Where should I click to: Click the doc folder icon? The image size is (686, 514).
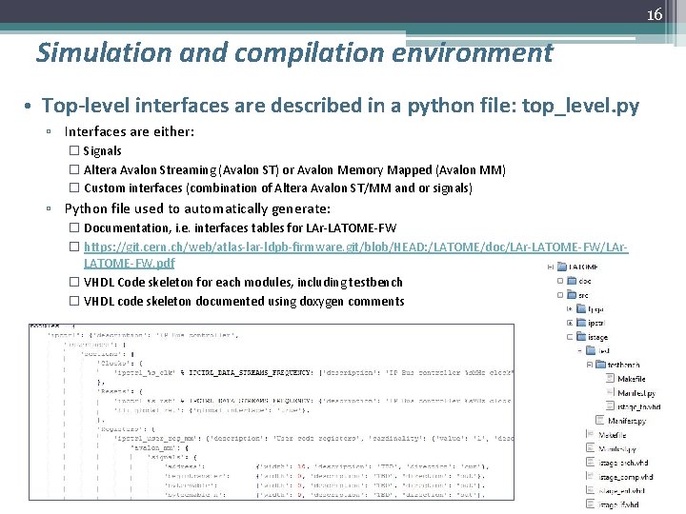click(572, 281)
